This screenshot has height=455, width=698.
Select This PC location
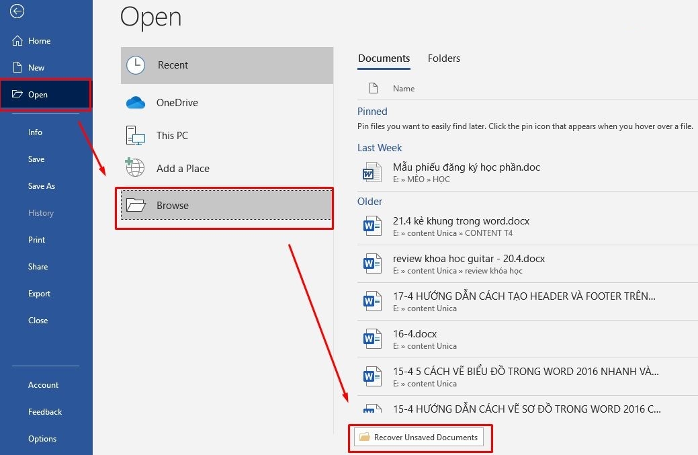227,135
